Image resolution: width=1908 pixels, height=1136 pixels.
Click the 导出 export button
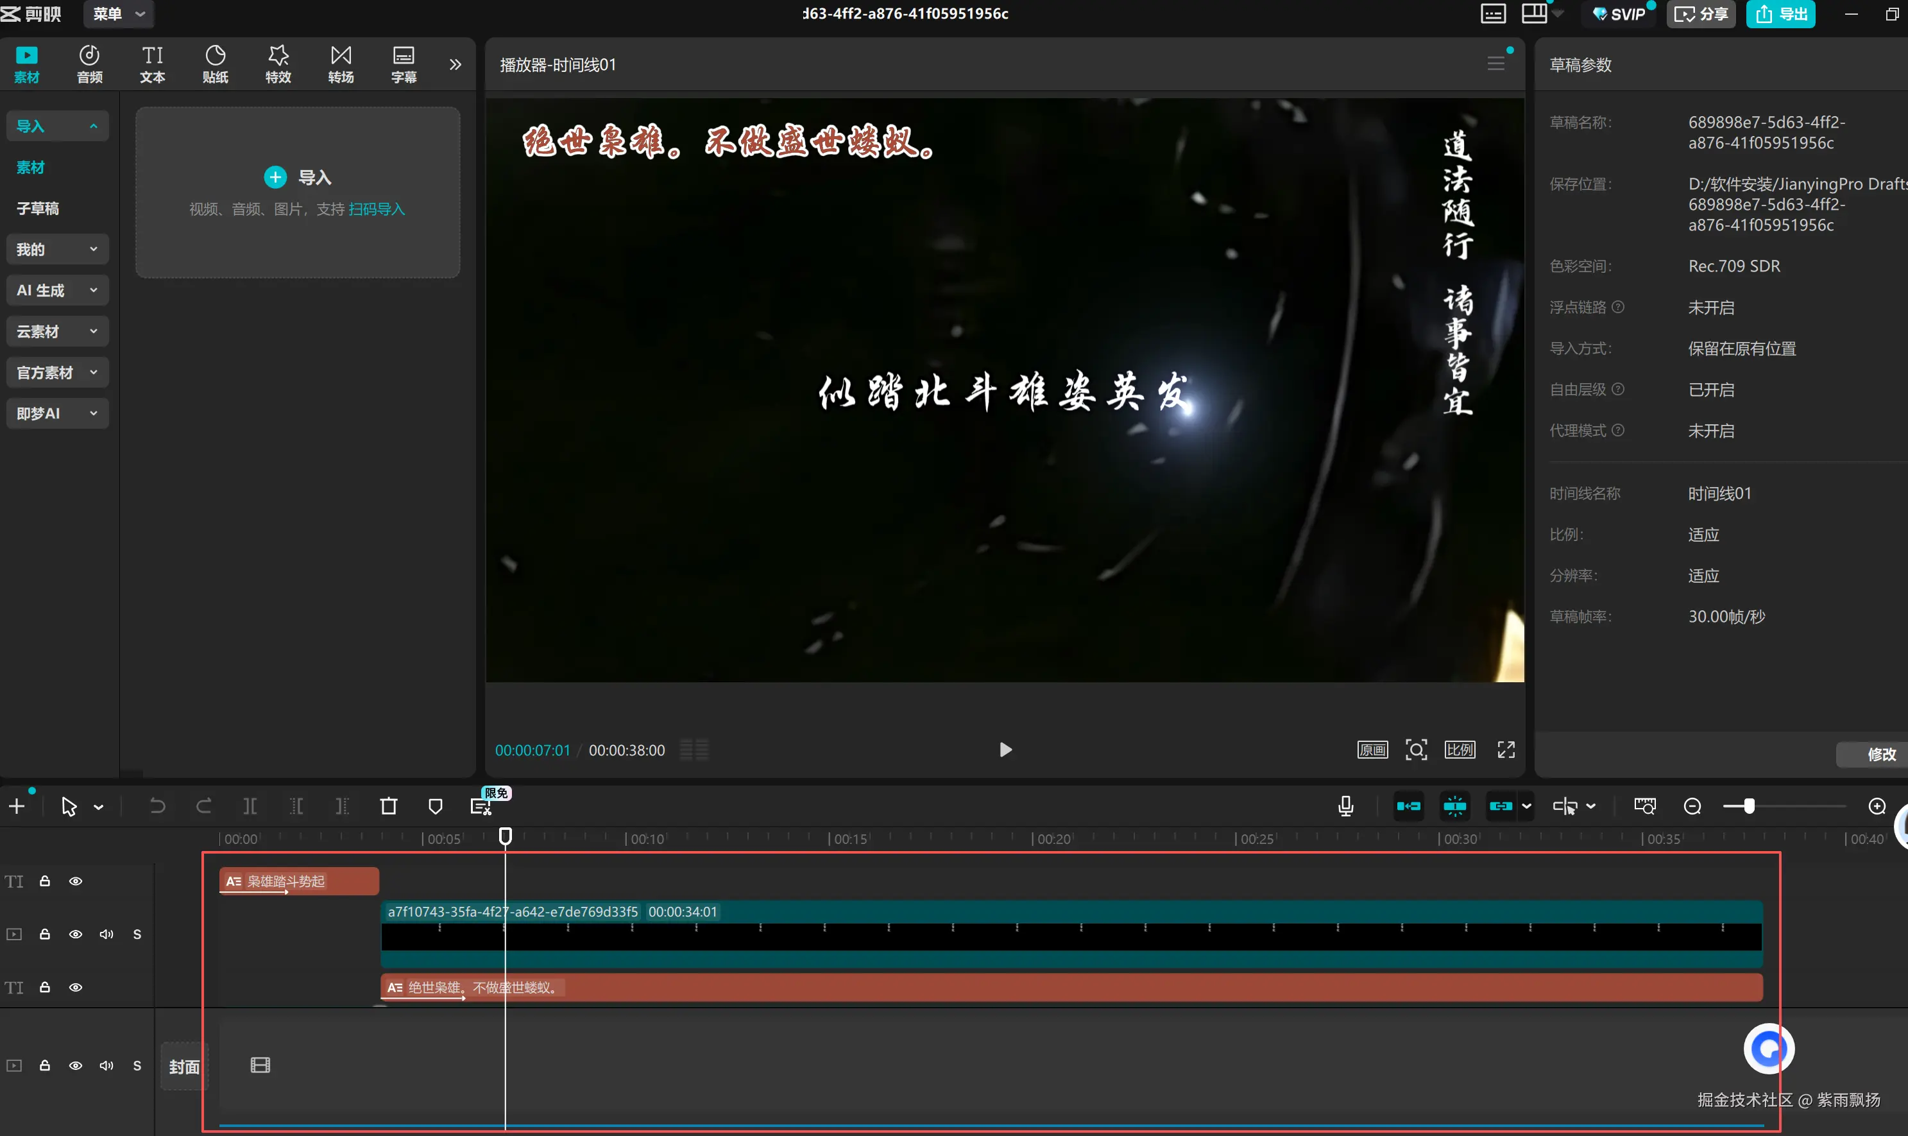[x=1780, y=13]
